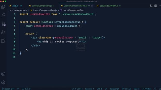Change file encoding UTF-8
This screenshot has width=161, height=90.
coord(99,89)
